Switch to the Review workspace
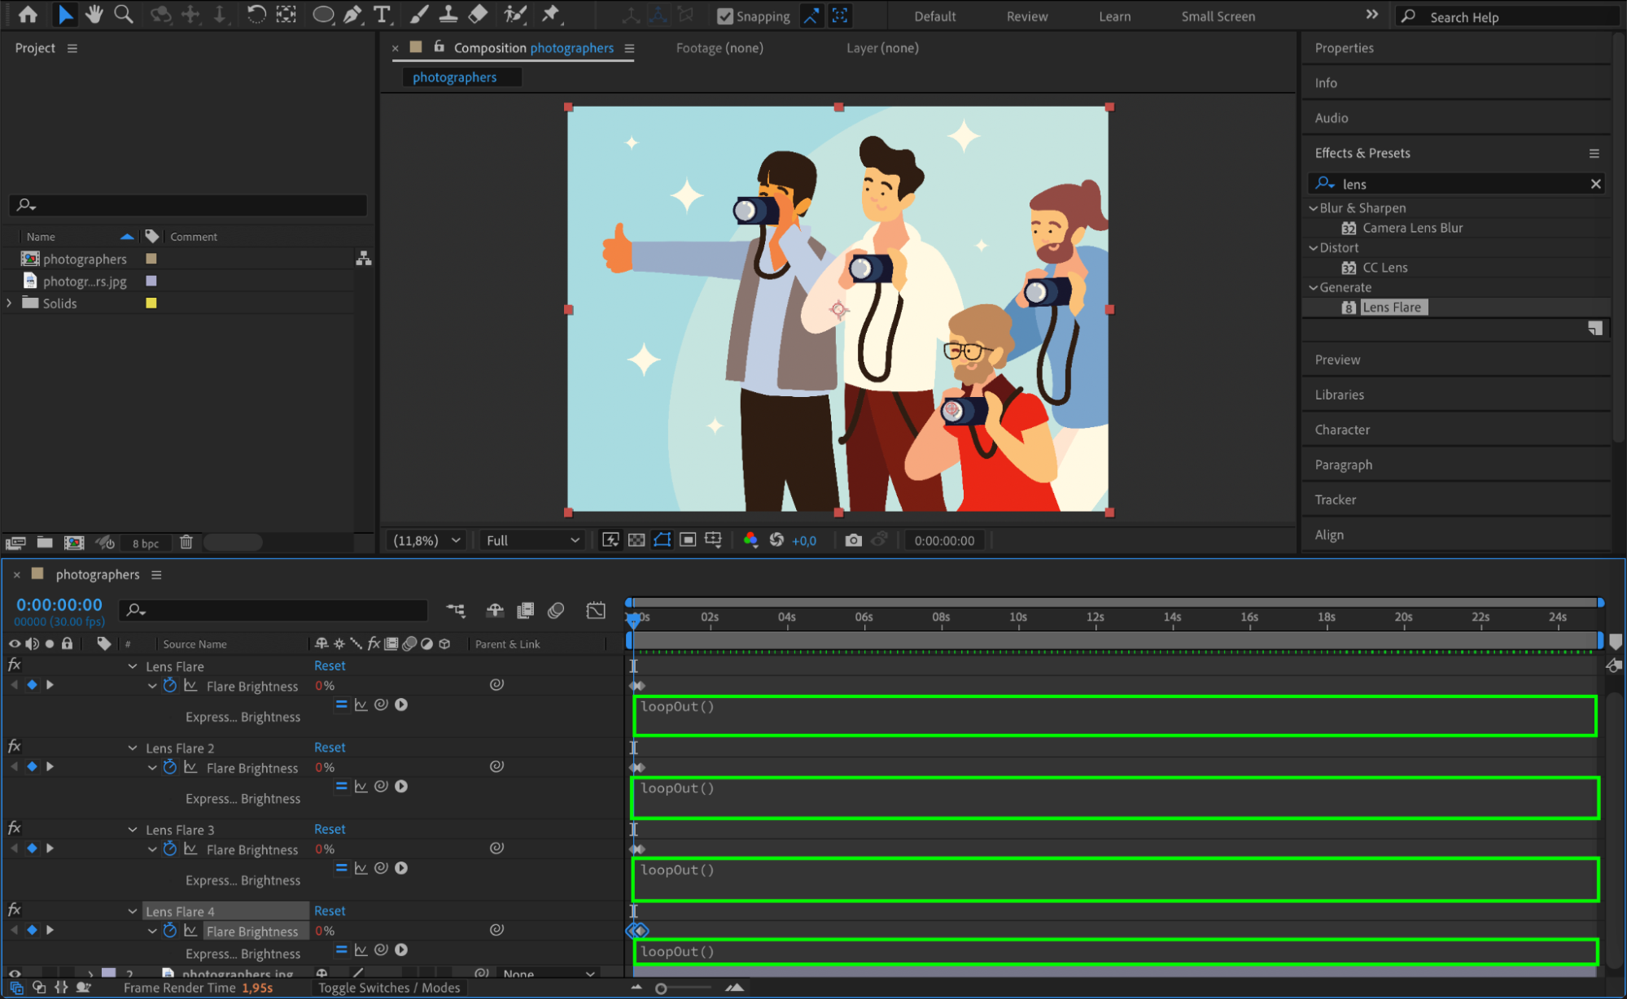The height and width of the screenshot is (999, 1627). coord(1026,16)
